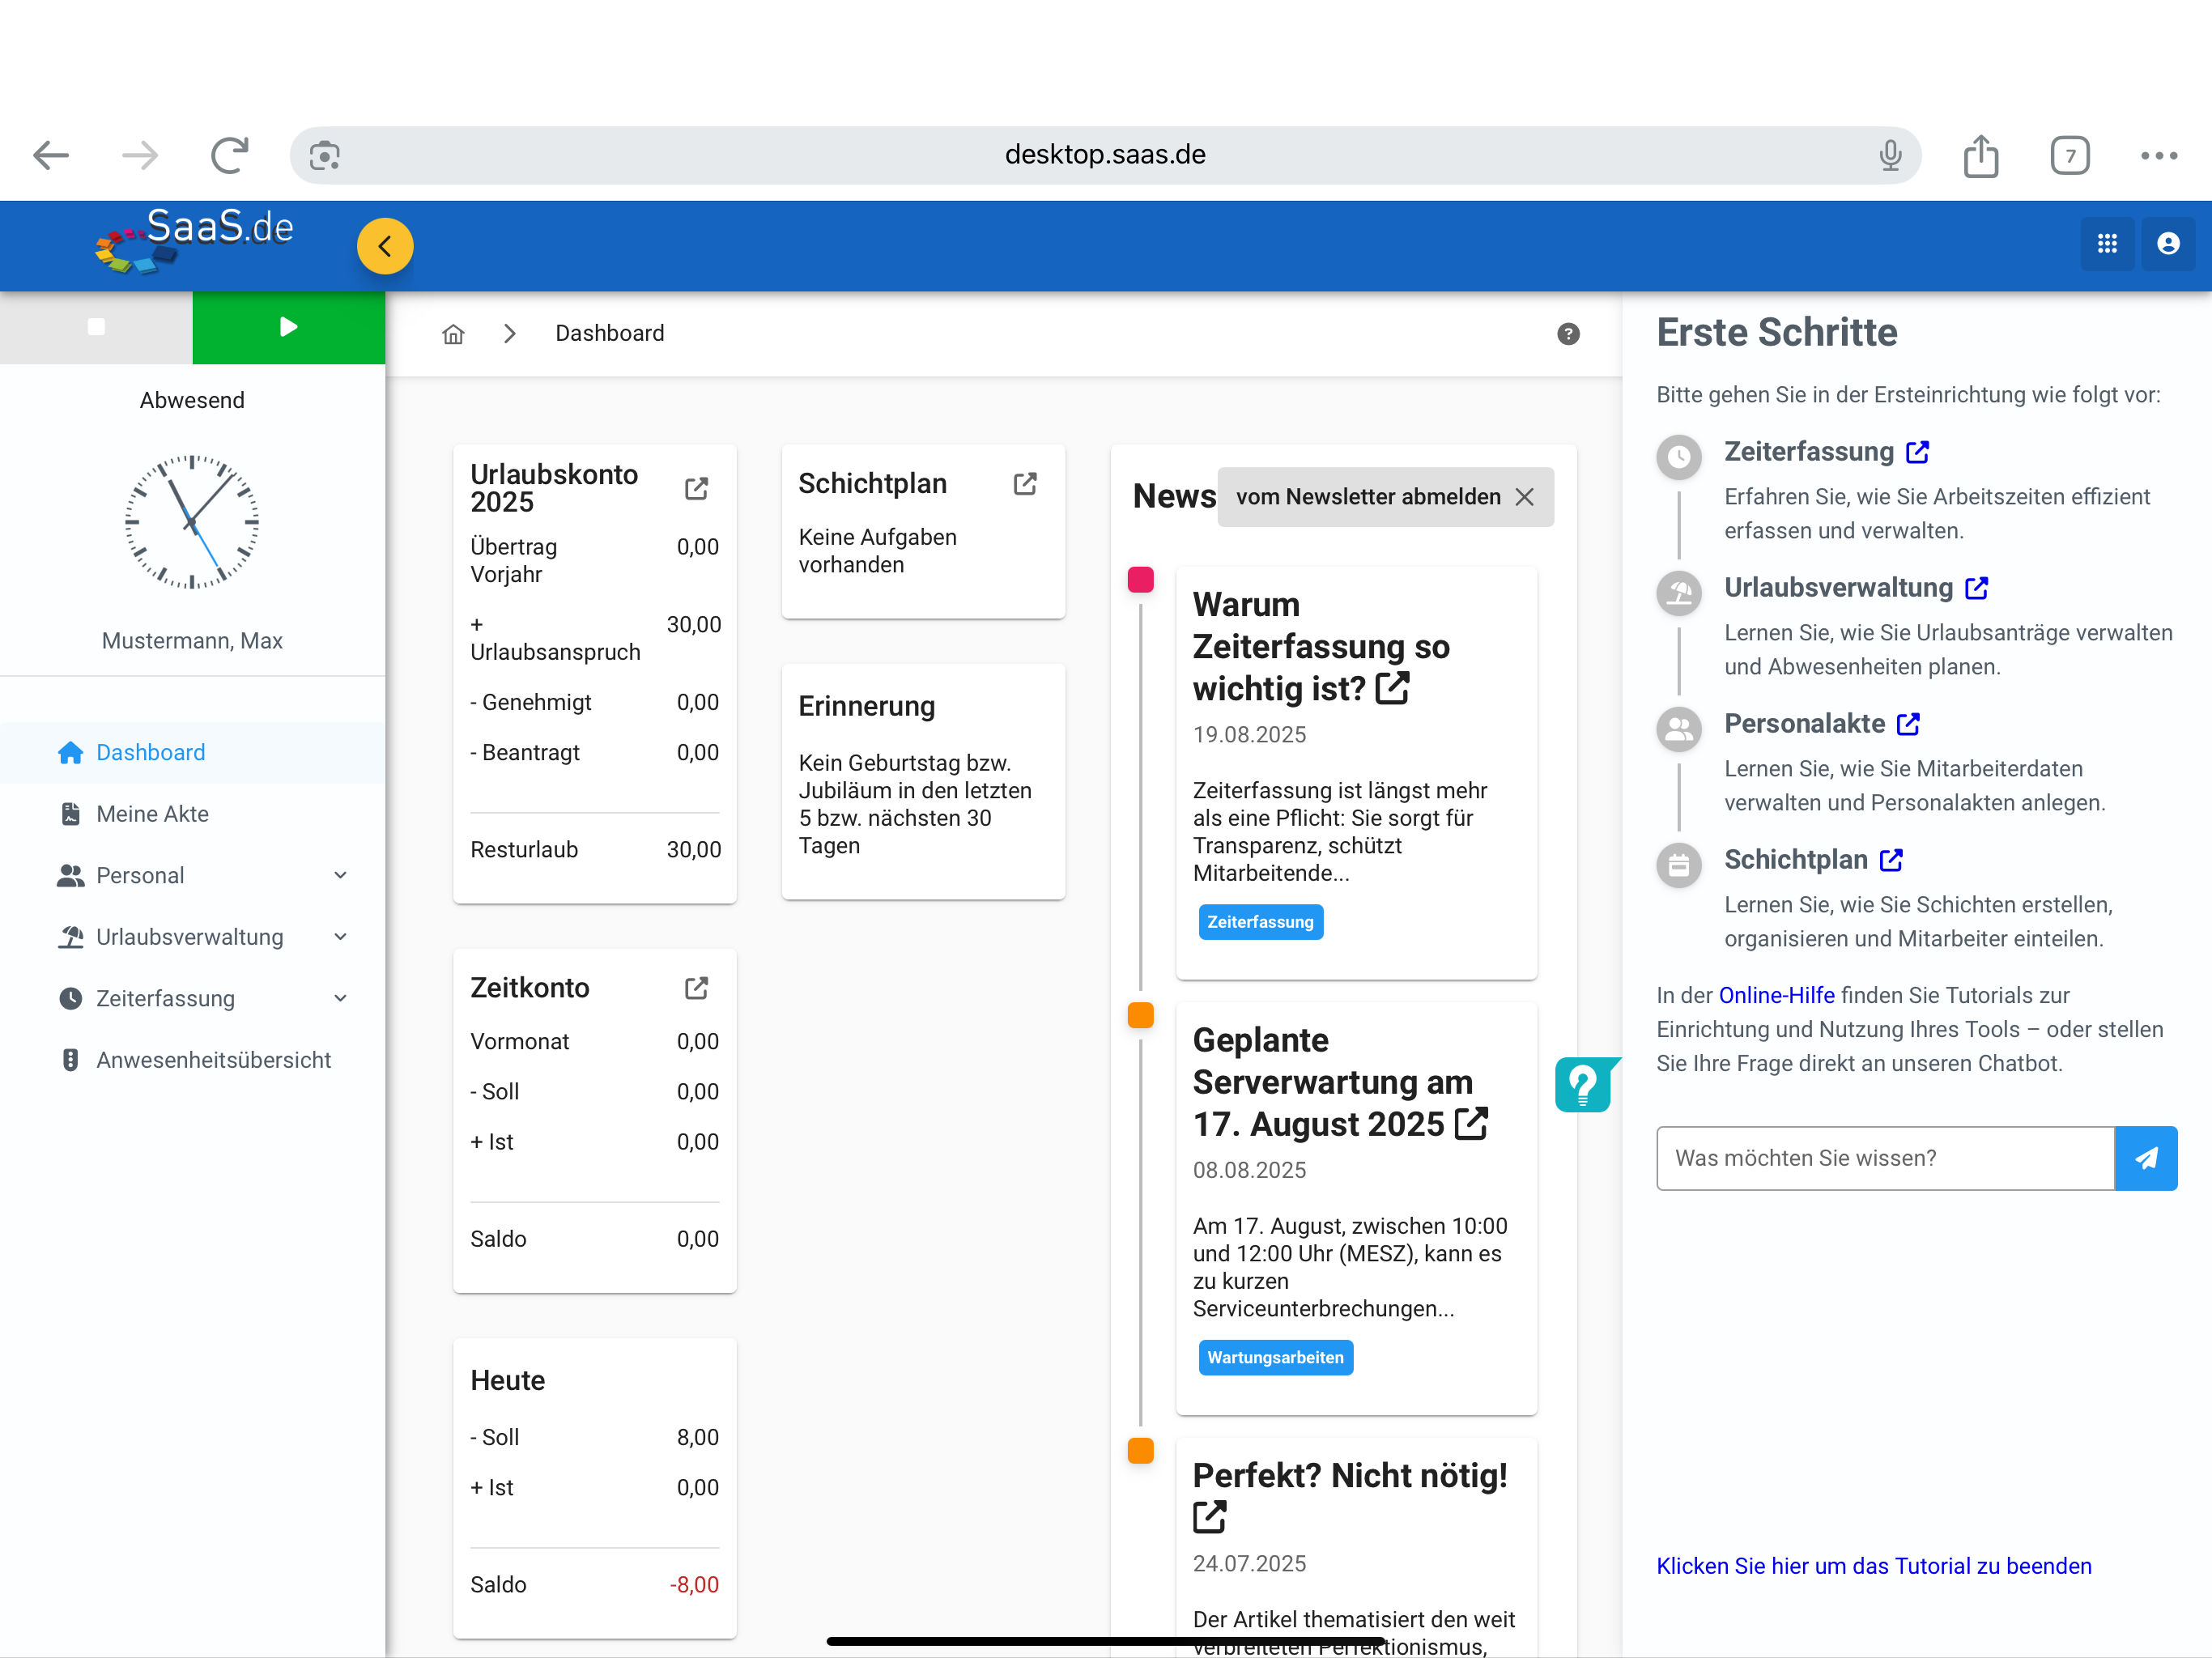This screenshot has height=1658, width=2212.
Task: Click the help question mark icon beside Dashboard
Action: click(x=1568, y=334)
